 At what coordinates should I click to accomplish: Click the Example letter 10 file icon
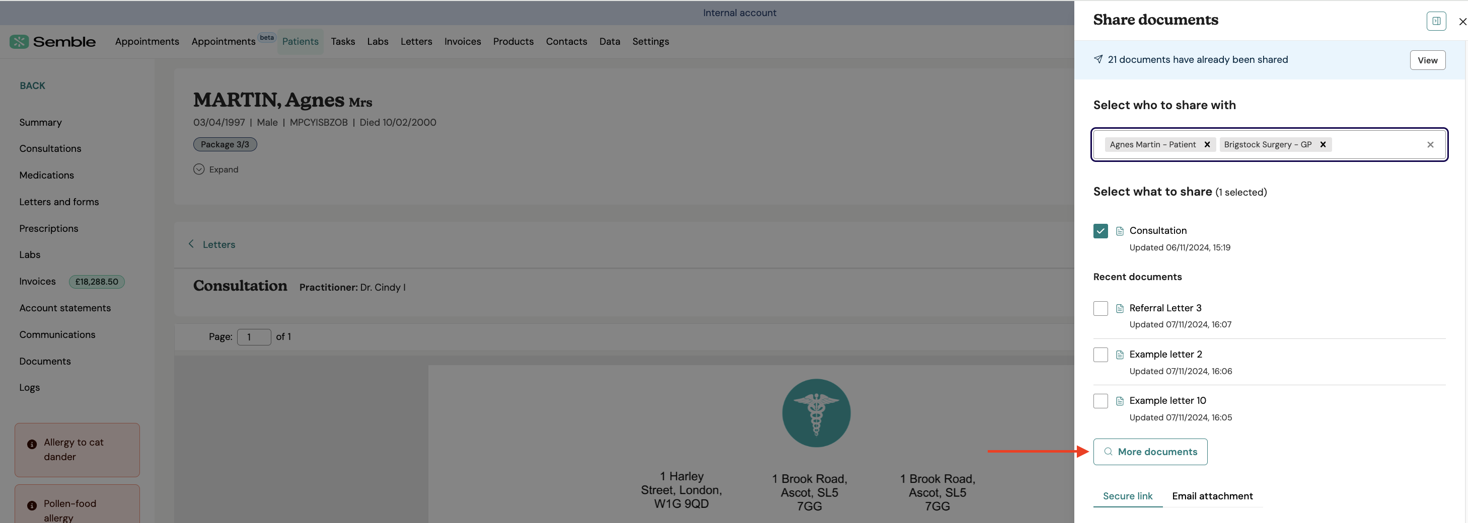pos(1119,401)
